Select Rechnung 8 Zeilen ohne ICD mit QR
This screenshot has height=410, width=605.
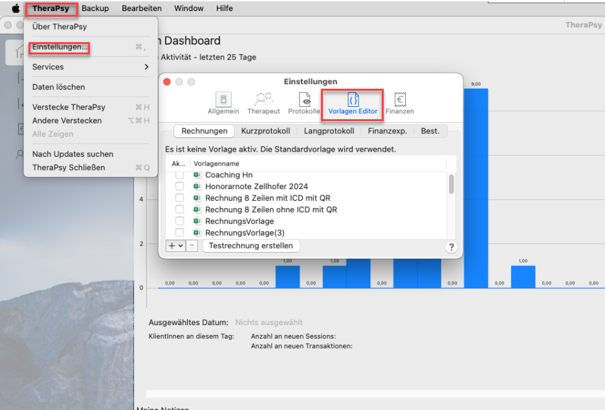click(271, 210)
